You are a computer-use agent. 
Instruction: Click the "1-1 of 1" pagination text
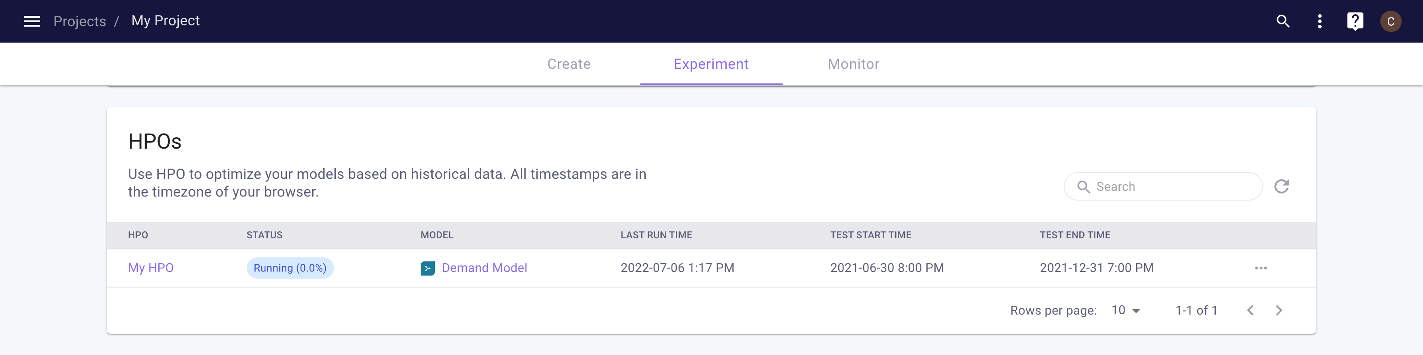pyautogui.click(x=1196, y=310)
